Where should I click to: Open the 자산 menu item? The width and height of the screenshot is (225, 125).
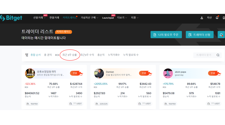[209, 18]
